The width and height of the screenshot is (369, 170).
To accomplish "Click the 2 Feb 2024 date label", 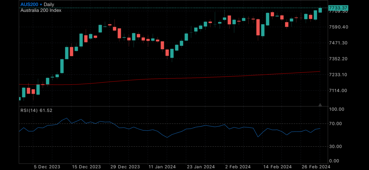I will [x=239, y=167].
